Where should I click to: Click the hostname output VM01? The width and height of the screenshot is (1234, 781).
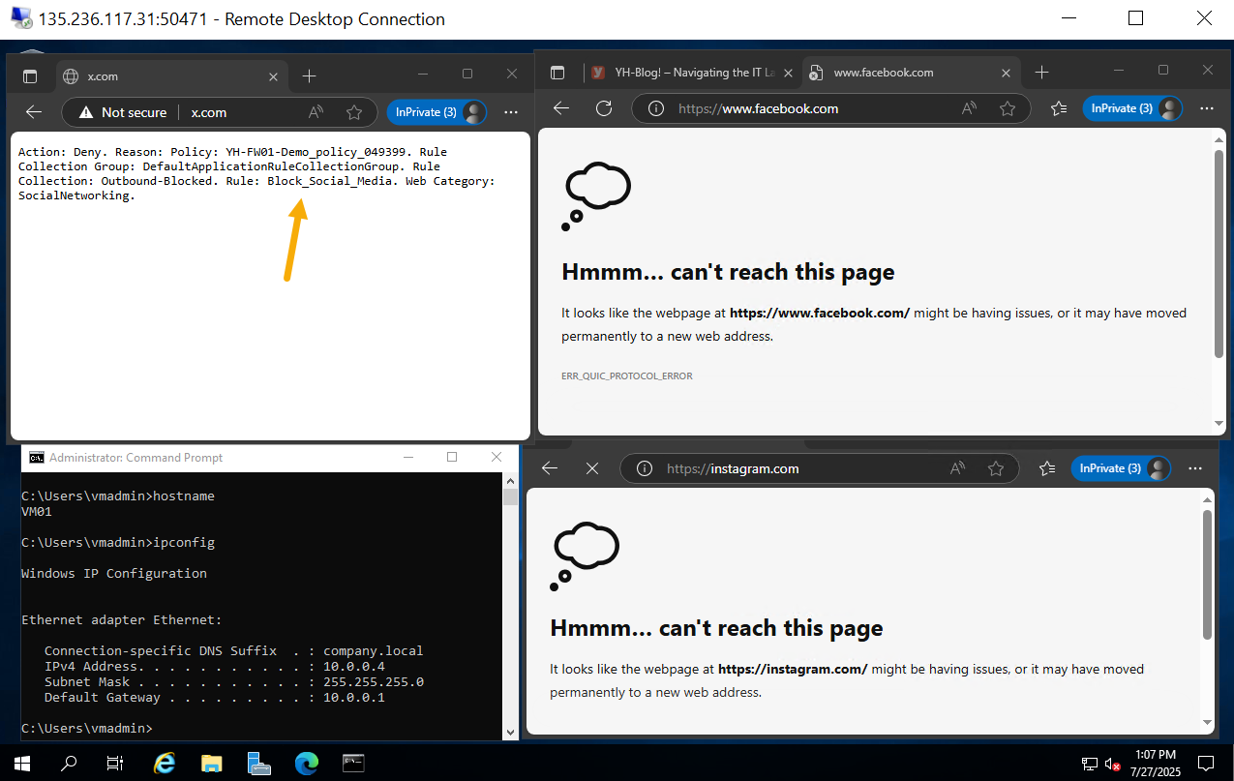(37, 511)
